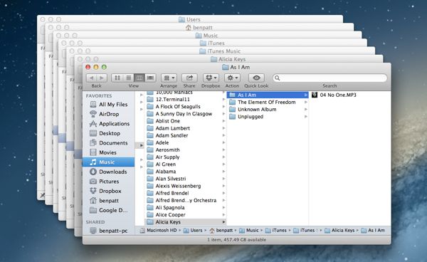Open benpatt home folder in sidebar
The image size is (427, 262).
tap(108, 201)
